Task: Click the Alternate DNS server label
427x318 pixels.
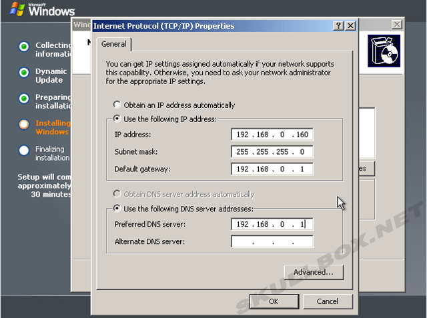Action: pyautogui.click(x=149, y=241)
